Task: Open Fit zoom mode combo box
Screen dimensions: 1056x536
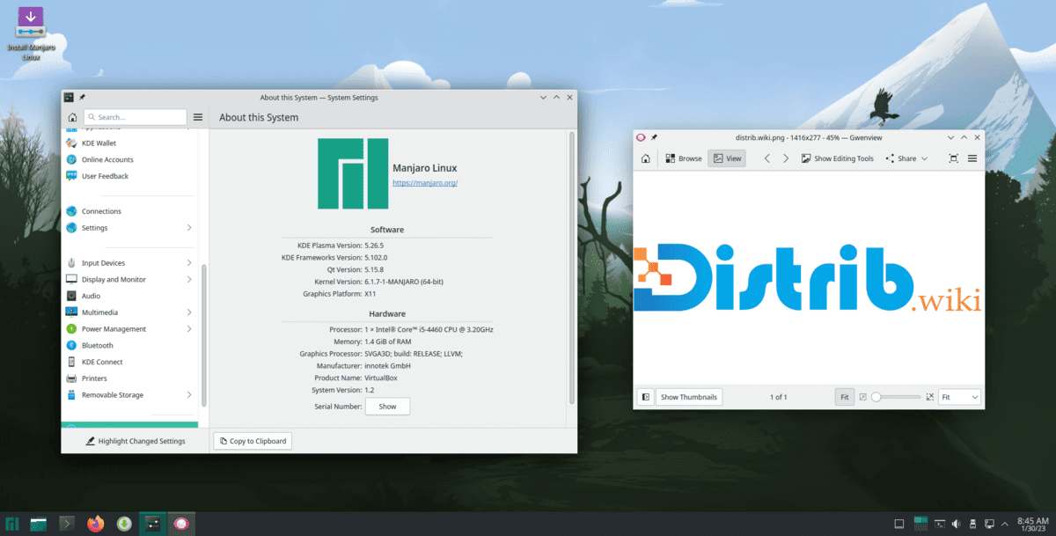Action: tap(959, 397)
